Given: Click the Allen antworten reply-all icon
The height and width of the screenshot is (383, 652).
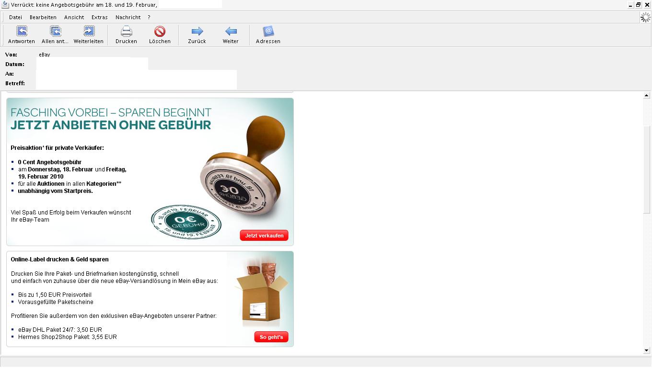Looking at the screenshot, I should (x=55, y=31).
